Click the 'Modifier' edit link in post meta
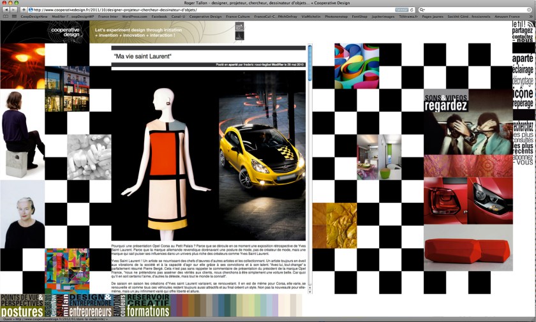The image size is (536, 322). coord(278,64)
